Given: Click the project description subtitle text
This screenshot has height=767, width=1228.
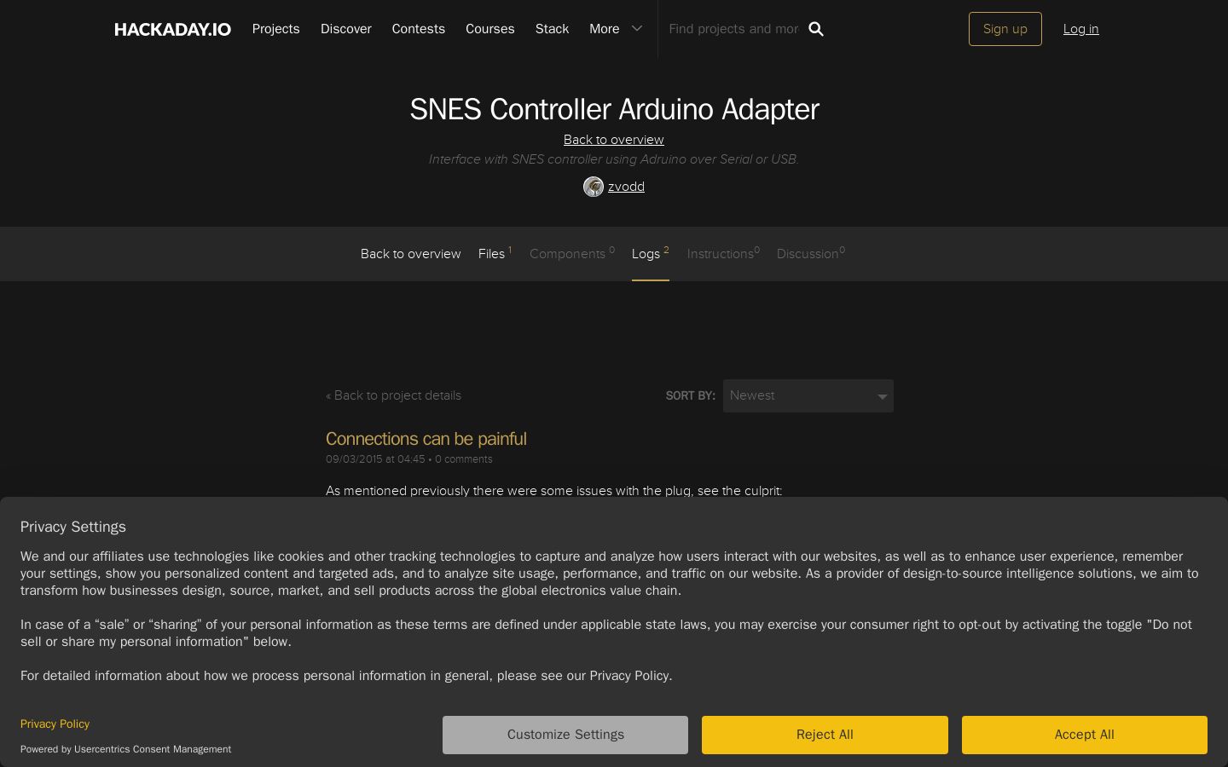Looking at the screenshot, I should [x=614, y=159].
